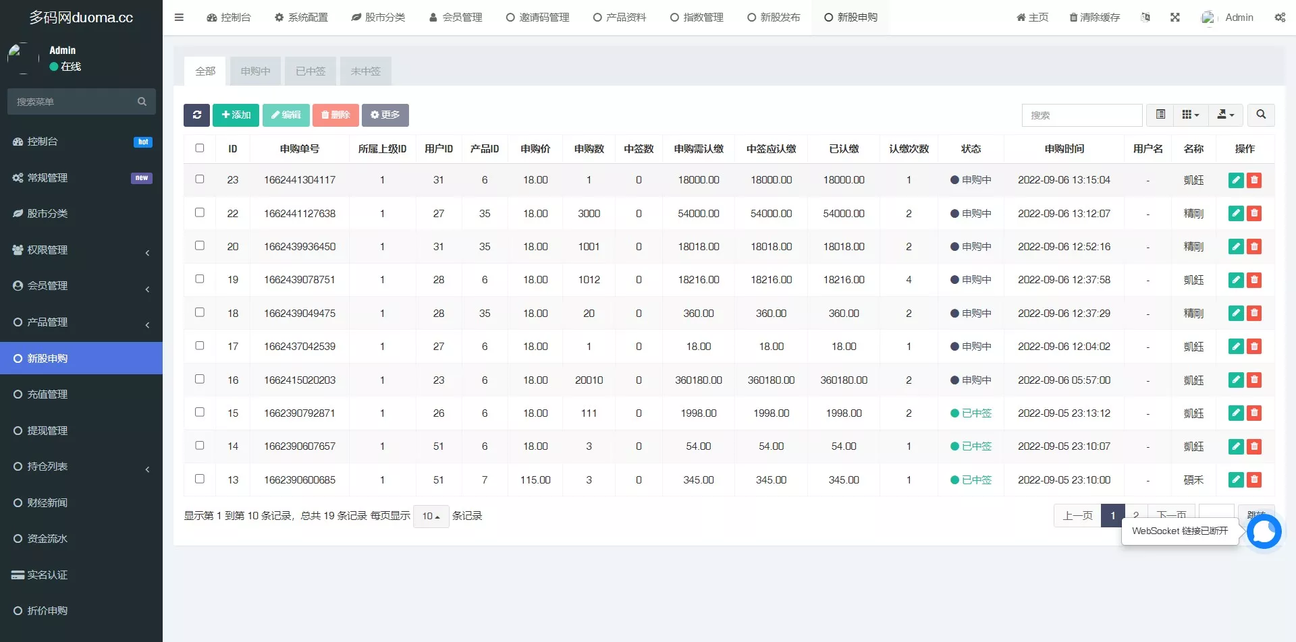
Task: Check the checkbox for record ID 19
Action: point(200,279)
